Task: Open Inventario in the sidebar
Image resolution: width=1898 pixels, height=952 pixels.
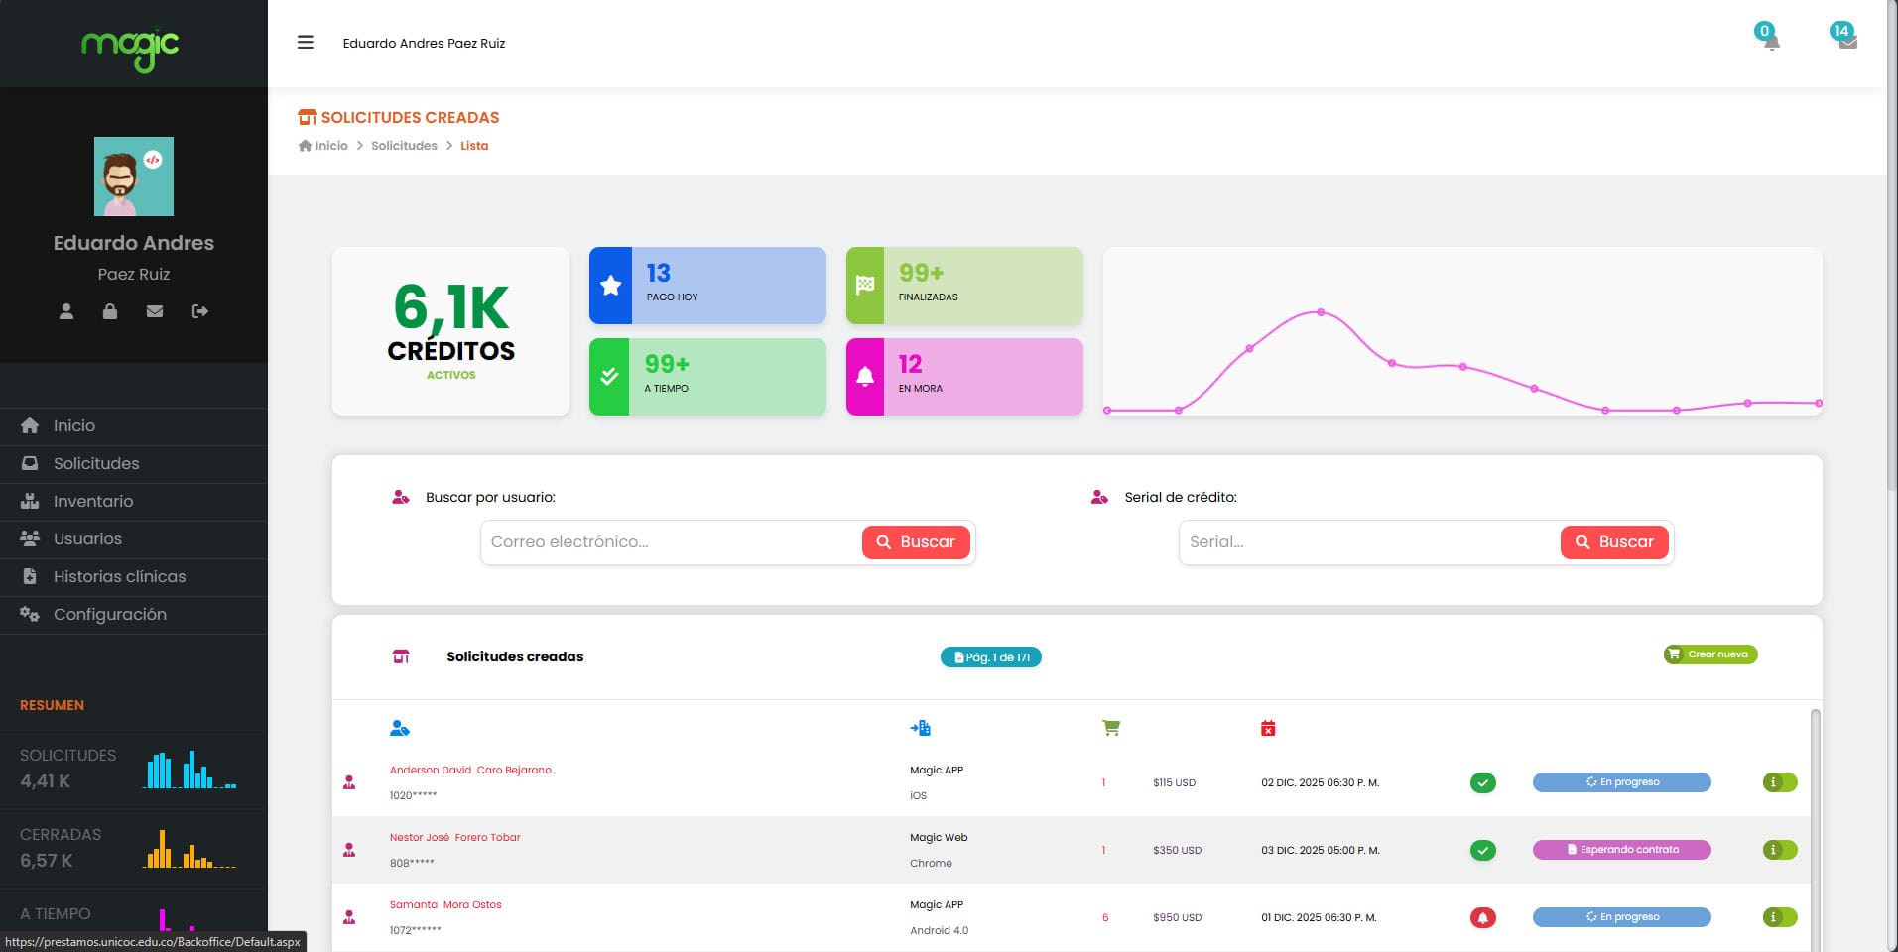Action: 93,501
